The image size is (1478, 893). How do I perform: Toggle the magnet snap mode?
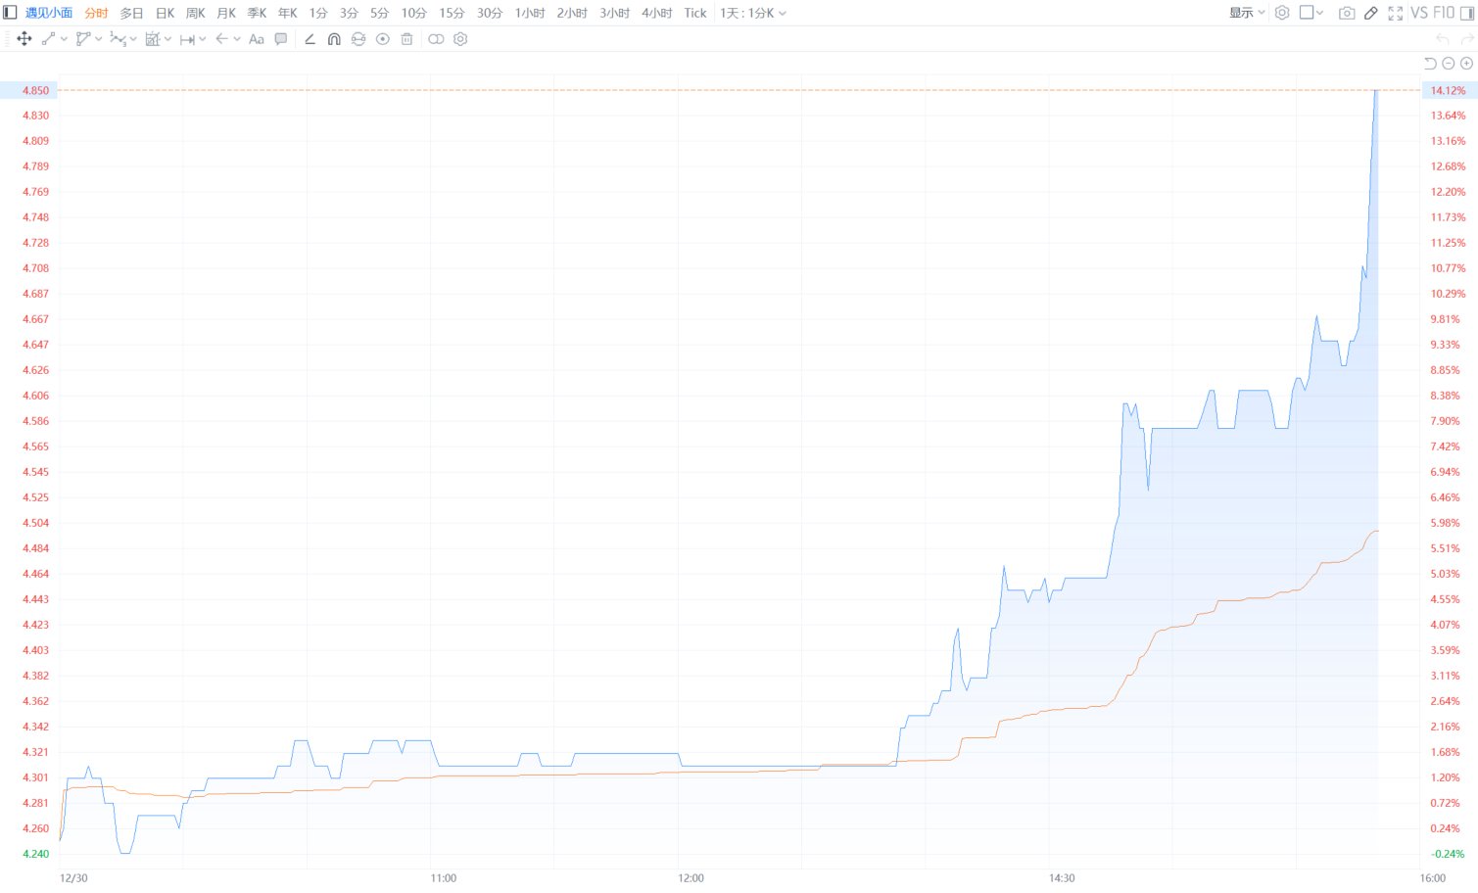(x=334, y=39)
